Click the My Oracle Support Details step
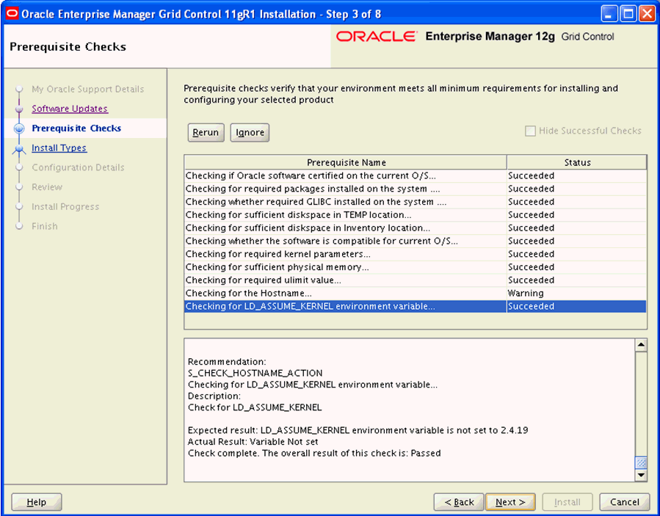The image size is (660, 516). (x=88, y=90)
